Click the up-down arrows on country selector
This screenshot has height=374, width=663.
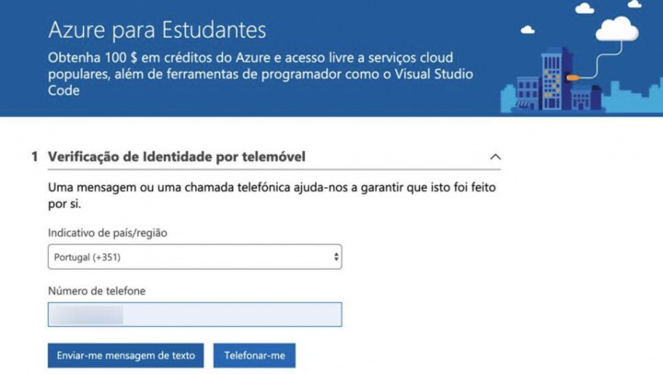335,257
